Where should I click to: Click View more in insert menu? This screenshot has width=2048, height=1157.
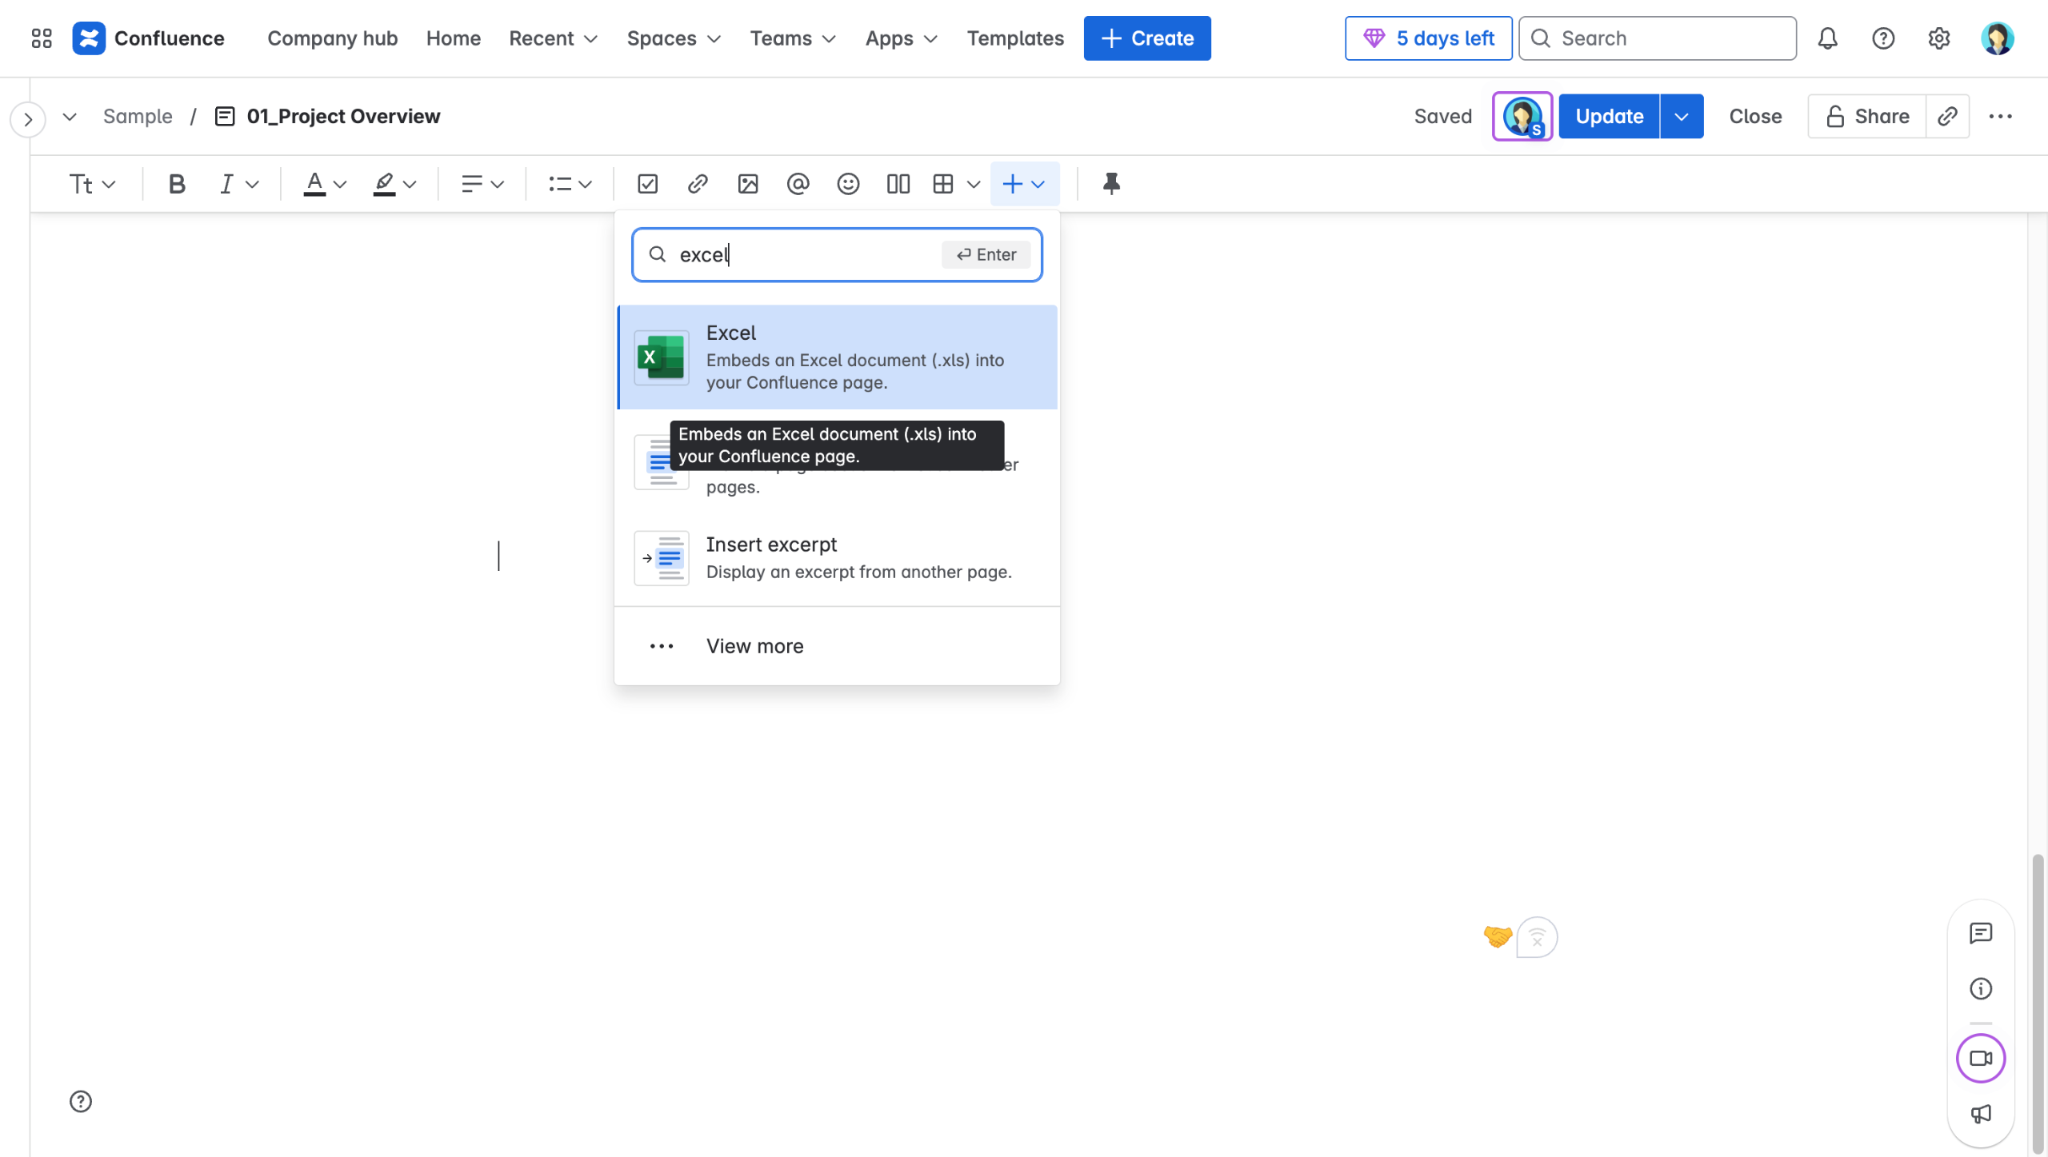[754, 646]
